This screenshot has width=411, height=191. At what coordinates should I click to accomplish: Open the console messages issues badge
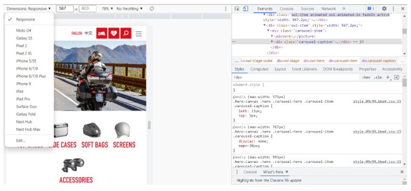(x=371, y=8)
